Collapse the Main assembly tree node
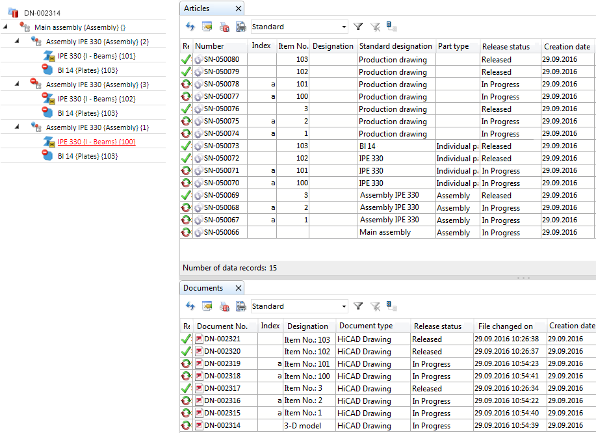 point(6,27)
